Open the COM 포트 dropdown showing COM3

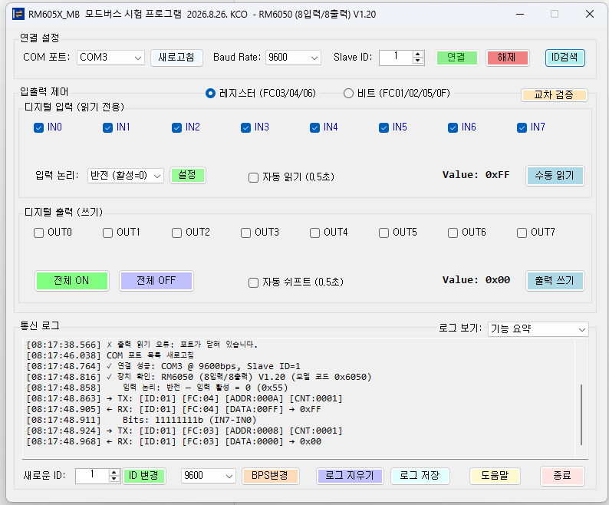(x=110, y=58)
